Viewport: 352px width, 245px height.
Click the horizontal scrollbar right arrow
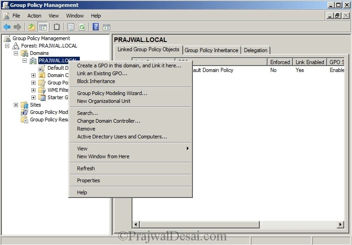click(341, 224)
